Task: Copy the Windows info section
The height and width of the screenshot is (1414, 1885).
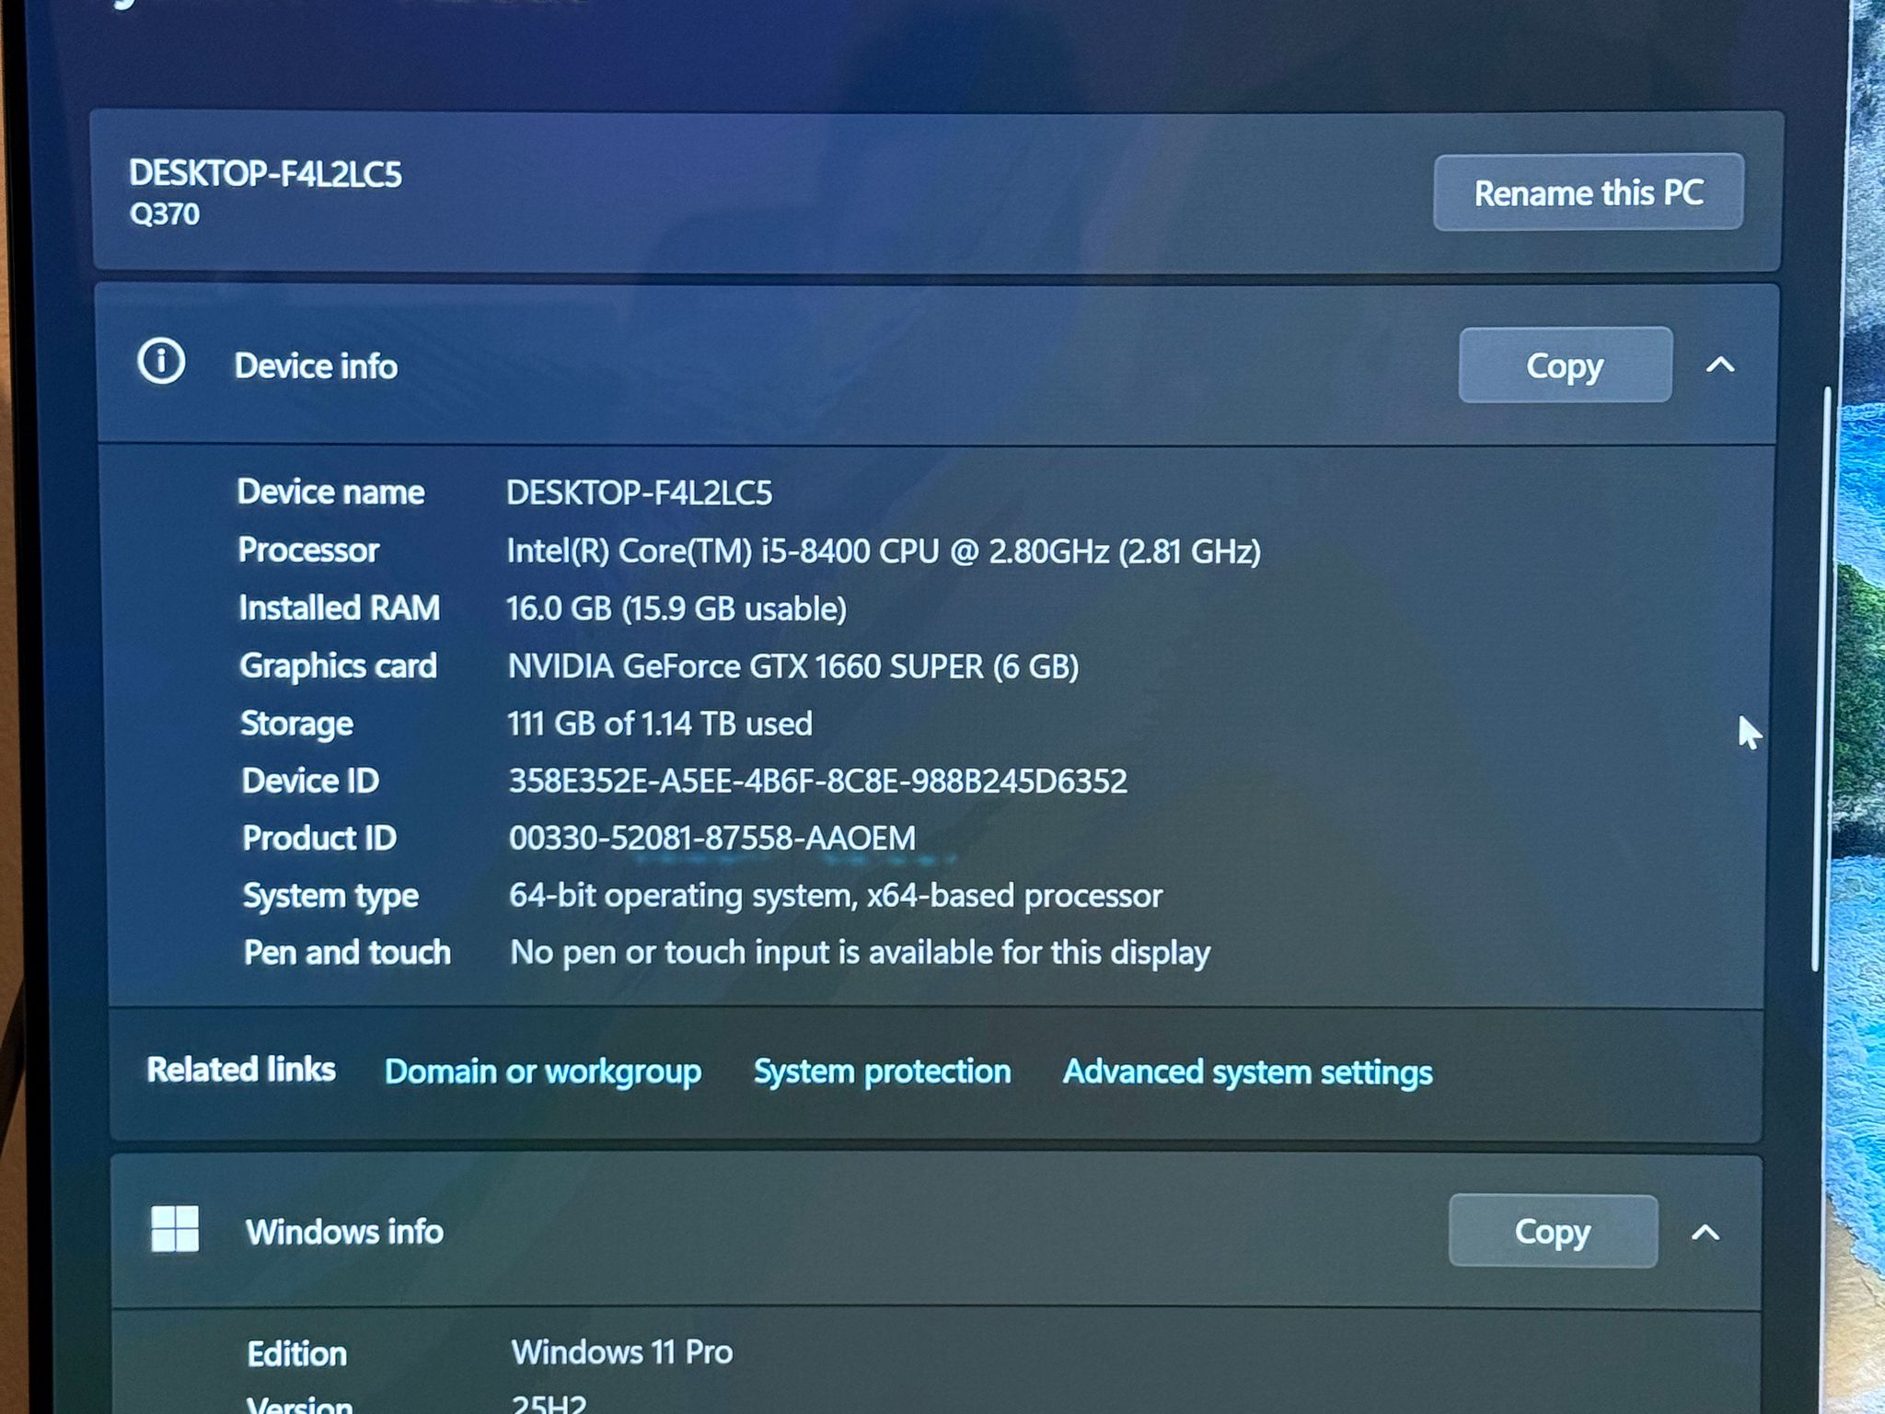Action: click(1553, 1232)
